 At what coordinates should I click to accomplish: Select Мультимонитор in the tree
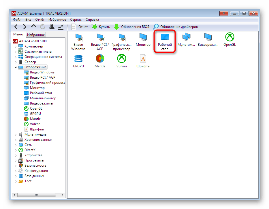pos(40,98)
